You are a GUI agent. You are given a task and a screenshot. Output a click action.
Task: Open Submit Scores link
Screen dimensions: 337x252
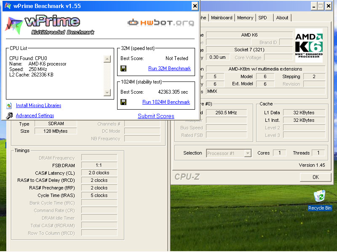(x=156, y=116)
